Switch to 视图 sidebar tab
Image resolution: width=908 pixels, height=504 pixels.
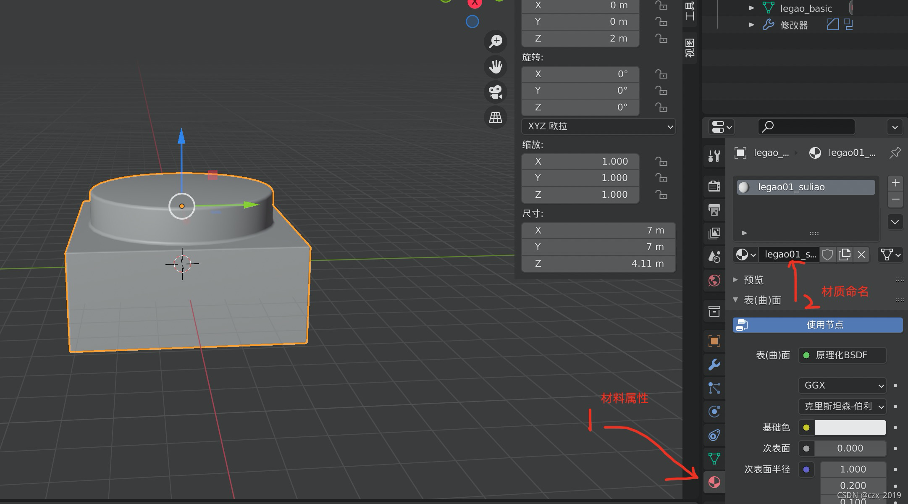(x=690, y=47)
